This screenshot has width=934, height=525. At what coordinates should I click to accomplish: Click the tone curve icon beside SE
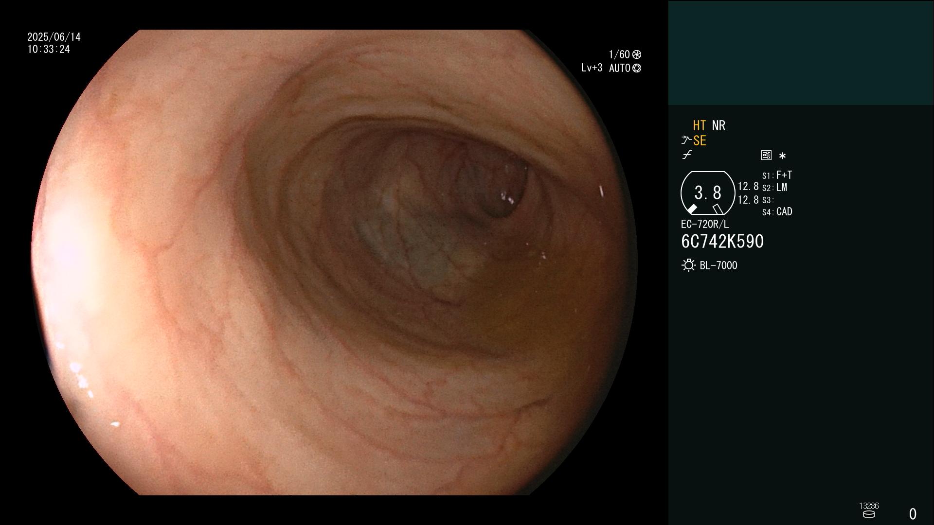tap(686, 140)
